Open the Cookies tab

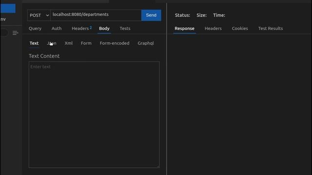(240, 28)
